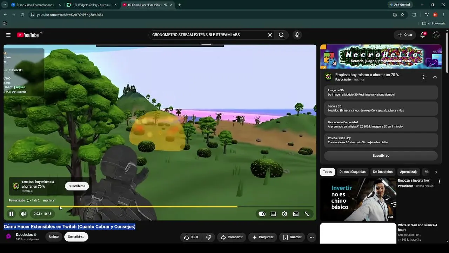The height and width of the screenshot is (253, 449).
Task: Dislike the video
Action: click(209, 237)
